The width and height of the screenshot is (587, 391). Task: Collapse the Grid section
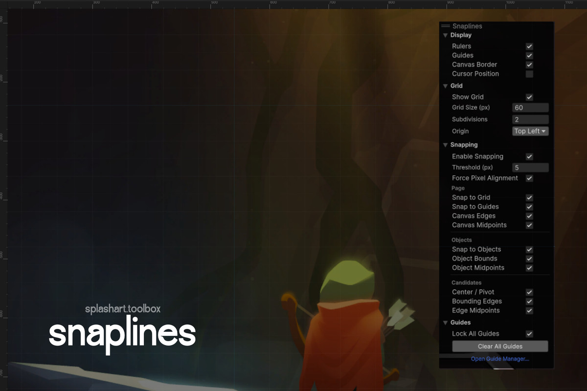(445, 86)
